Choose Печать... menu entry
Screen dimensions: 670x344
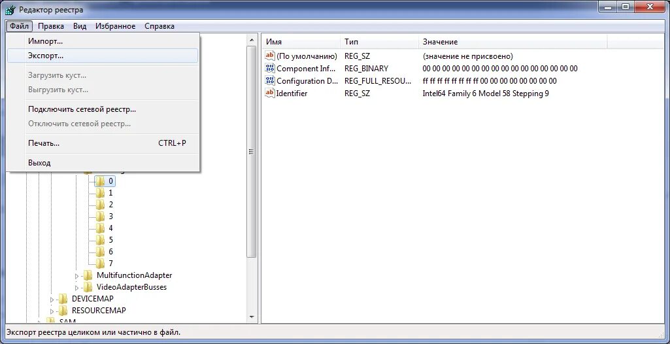[103, 143]
